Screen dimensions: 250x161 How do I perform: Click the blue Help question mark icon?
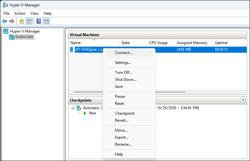(x=39, y=21)
